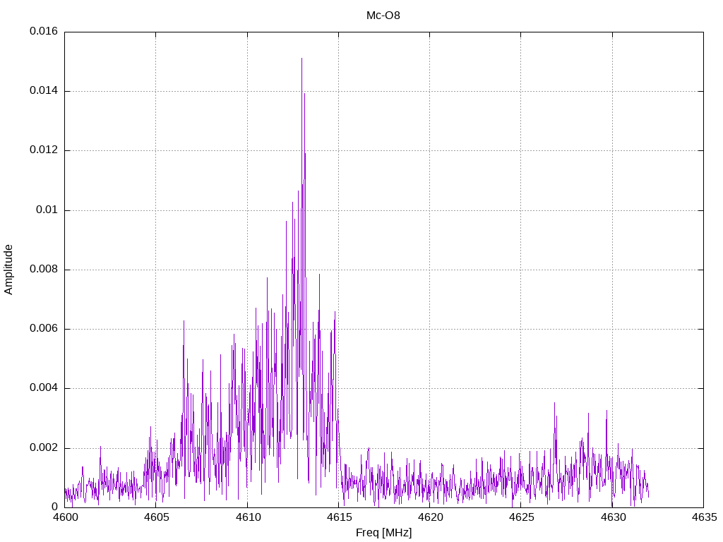Click the 0.016 y-axis tick label
The height and width of the screenshot is (542, 723).
[44, 32]
